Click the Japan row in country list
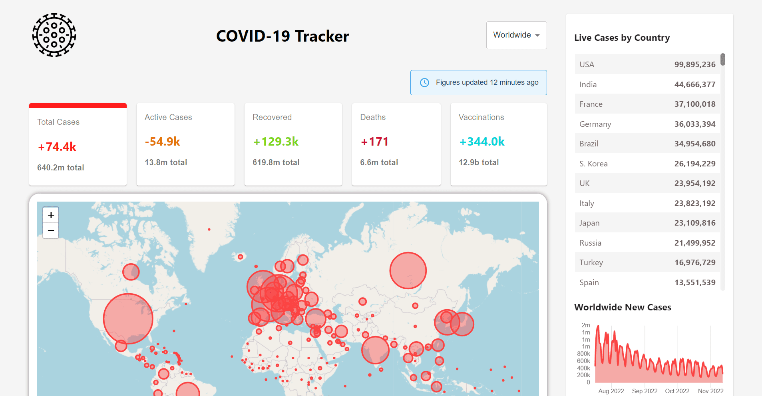 click(647, 223)
